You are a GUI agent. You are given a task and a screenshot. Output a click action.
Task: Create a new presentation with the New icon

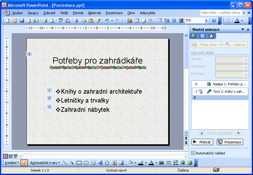click(x=7, y=21)
